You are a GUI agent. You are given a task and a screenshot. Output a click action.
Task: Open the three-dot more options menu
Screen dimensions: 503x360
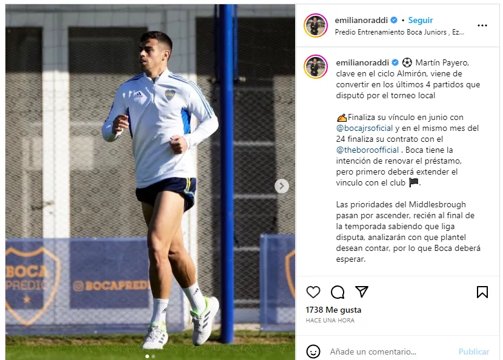(x=482, y=25)
